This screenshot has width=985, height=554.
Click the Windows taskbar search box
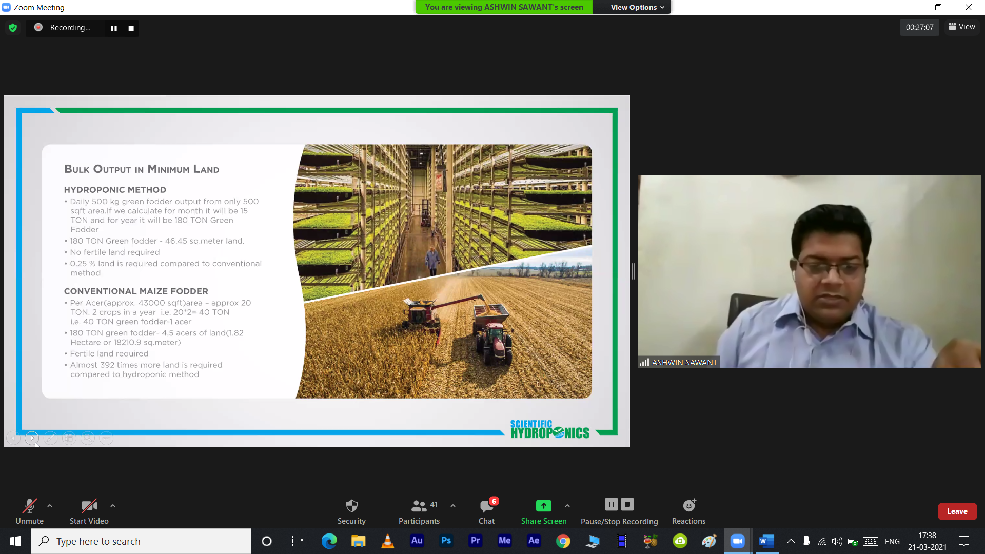tap(141, 541)
